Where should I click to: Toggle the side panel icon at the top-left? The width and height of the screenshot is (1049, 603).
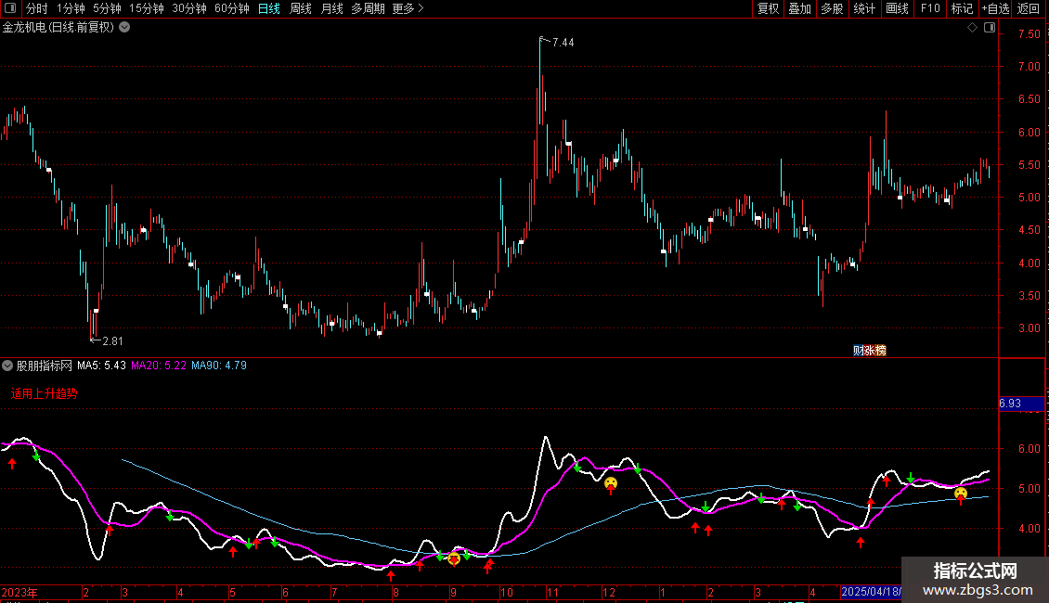click(10, 8)
